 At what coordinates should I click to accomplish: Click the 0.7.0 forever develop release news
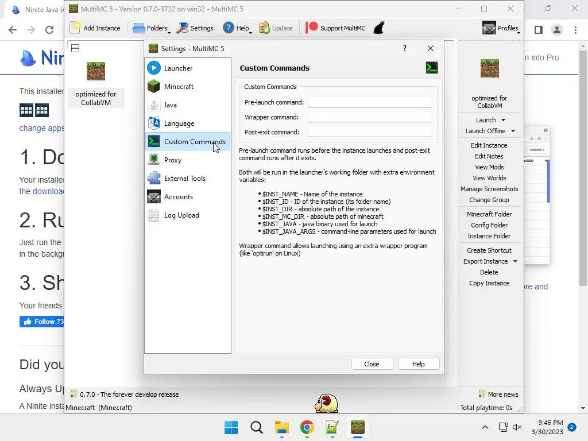[x=125, y=394]
